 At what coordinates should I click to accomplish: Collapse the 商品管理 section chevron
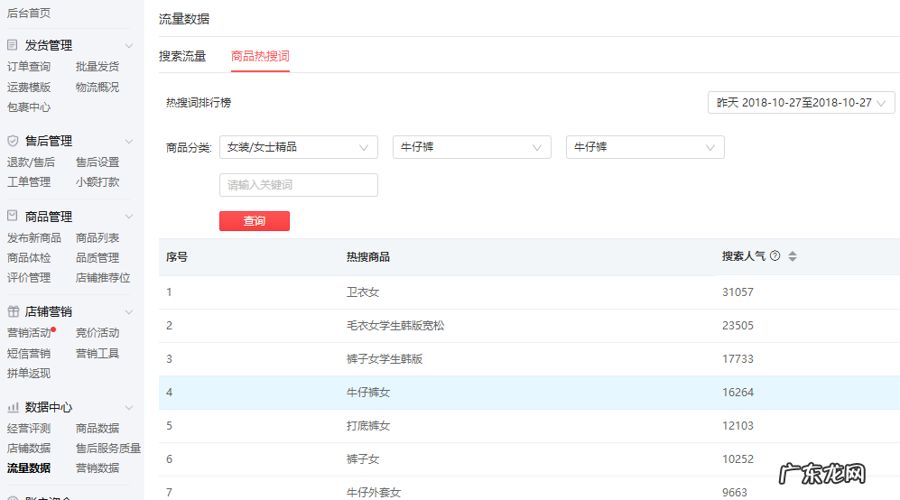click(x=129, y=217)
